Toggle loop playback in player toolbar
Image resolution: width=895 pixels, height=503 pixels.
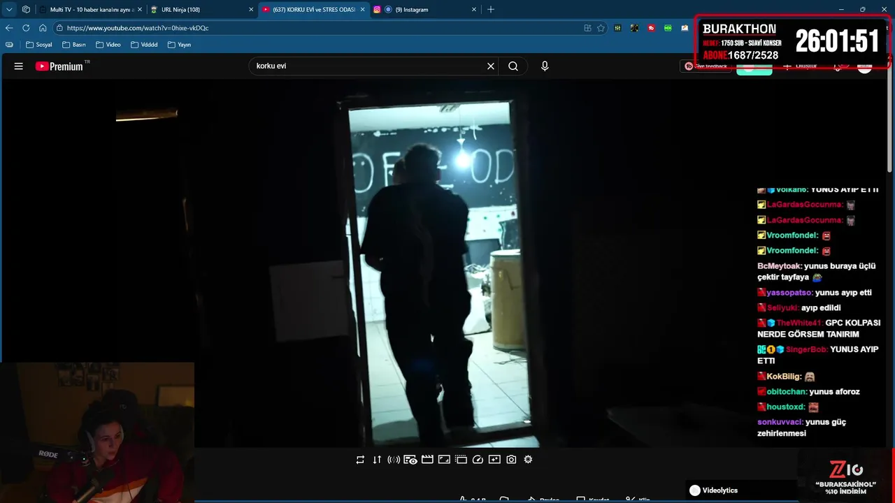pos(360,460)
